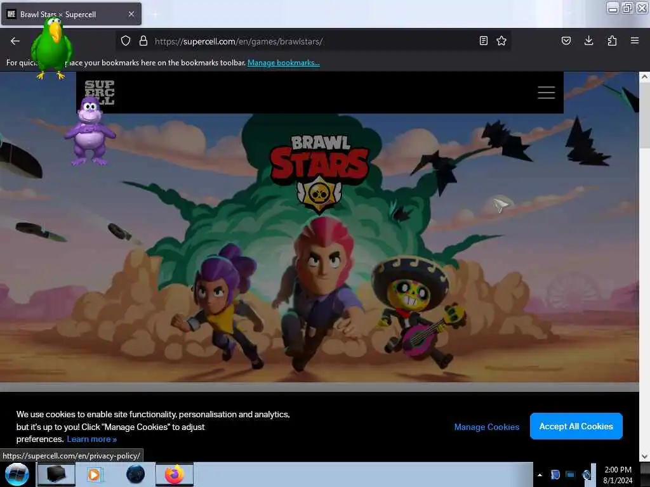Screen dimensions: 650x487
Task: Open the Windows Start button
Action: click(17, 474)
